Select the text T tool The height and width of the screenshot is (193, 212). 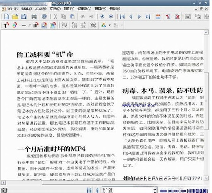(x=6, y=25)
